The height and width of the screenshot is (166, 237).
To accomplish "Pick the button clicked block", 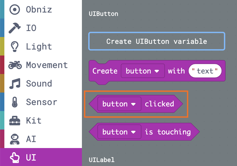I will pyautogui.click(x=136, y=104).
